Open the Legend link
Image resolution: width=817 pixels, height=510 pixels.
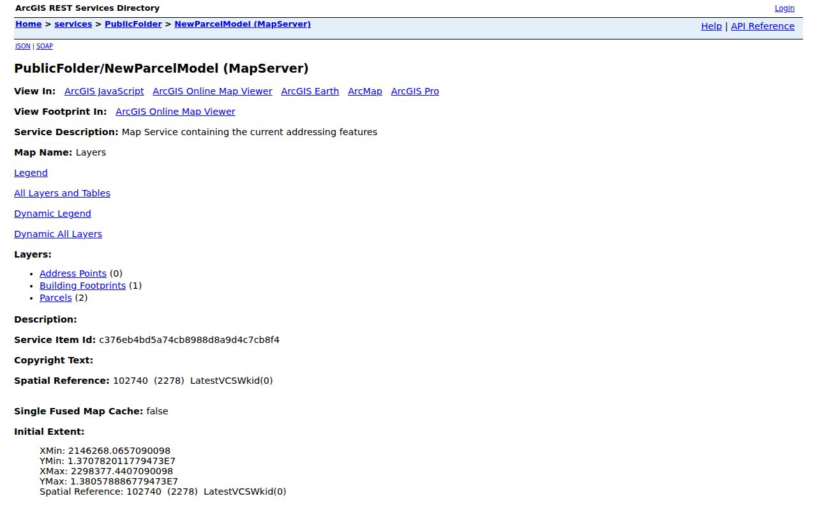[x=31, y=173]
